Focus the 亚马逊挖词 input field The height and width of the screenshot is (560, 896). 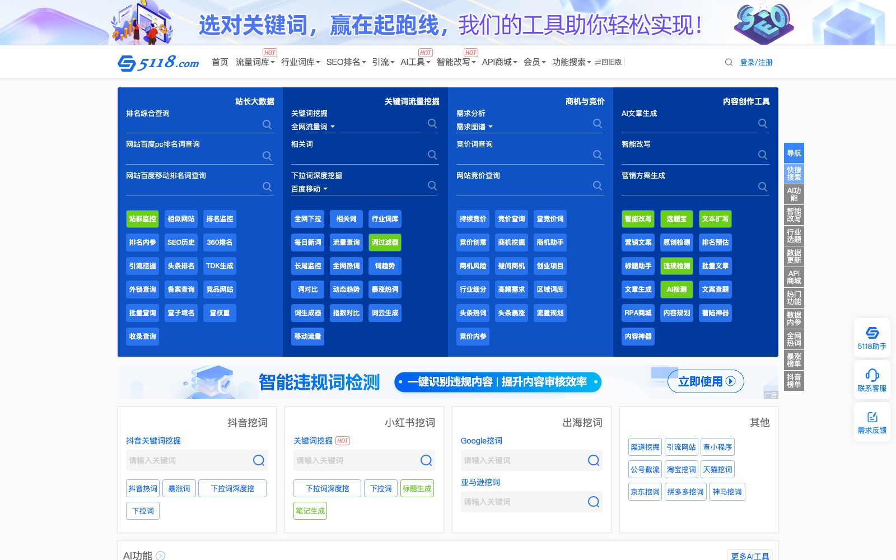pos(531,502)
